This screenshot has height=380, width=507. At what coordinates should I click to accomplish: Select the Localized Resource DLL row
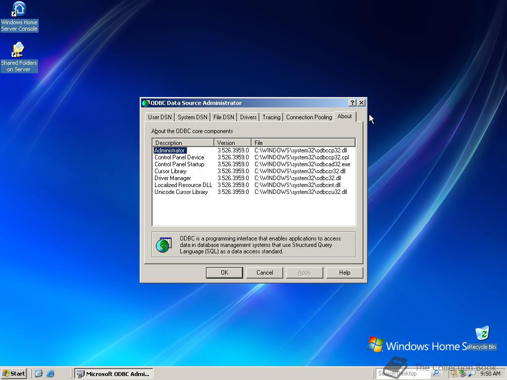(x=254, y=185)
